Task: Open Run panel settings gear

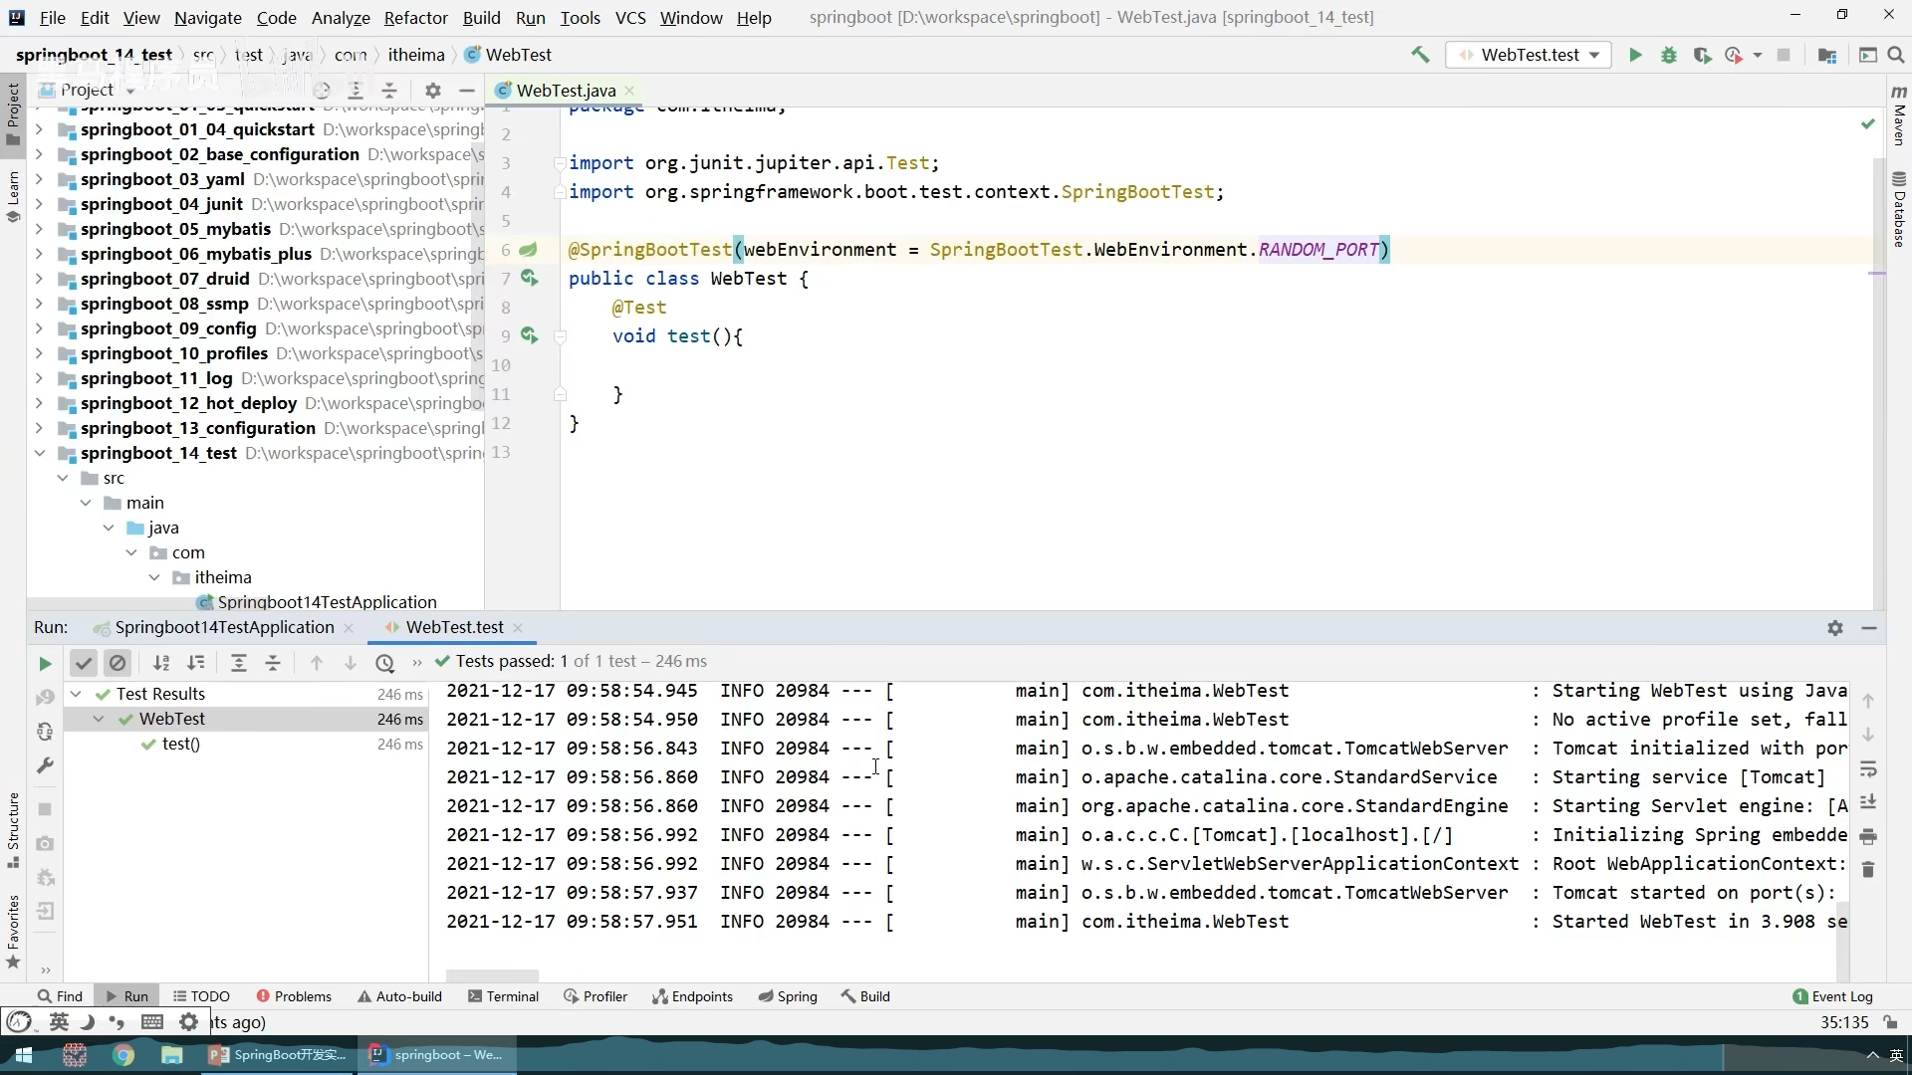Action: coord(1835,628)
